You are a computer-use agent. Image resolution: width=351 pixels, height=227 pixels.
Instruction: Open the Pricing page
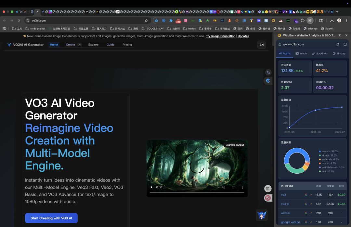tap(127, 45)
